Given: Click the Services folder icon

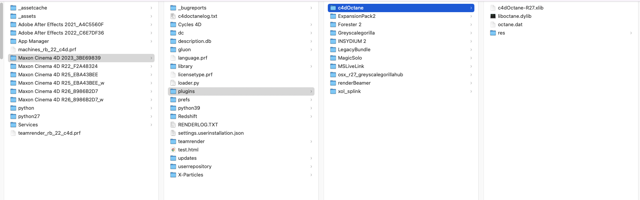Looking at the screenshot, I should point(13,124).
